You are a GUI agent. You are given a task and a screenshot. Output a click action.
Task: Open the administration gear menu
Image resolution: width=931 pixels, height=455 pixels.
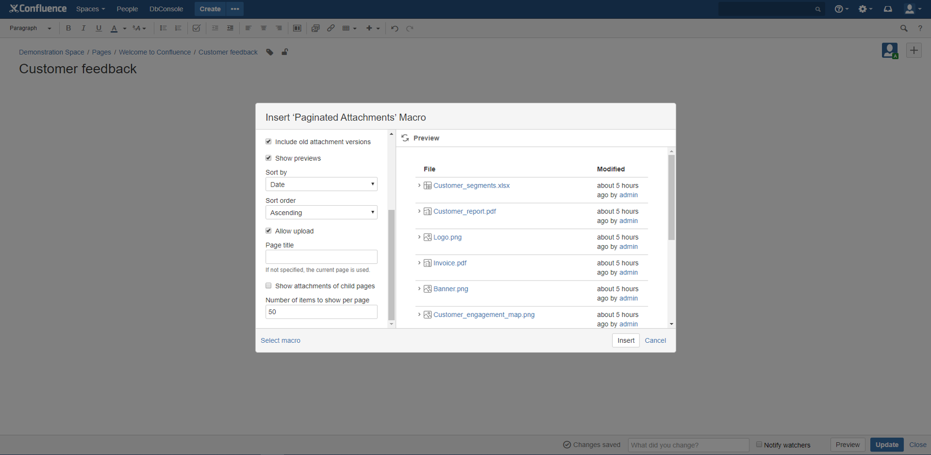click(x=865, y=9)
